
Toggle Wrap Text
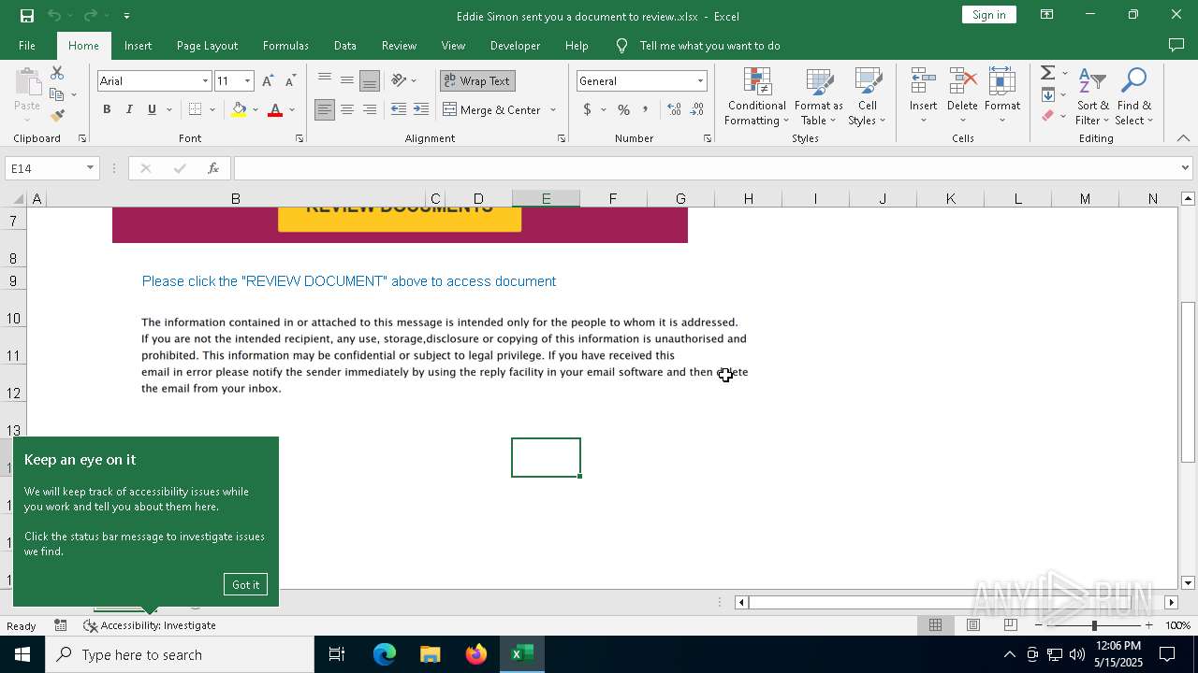coord(477,80)
